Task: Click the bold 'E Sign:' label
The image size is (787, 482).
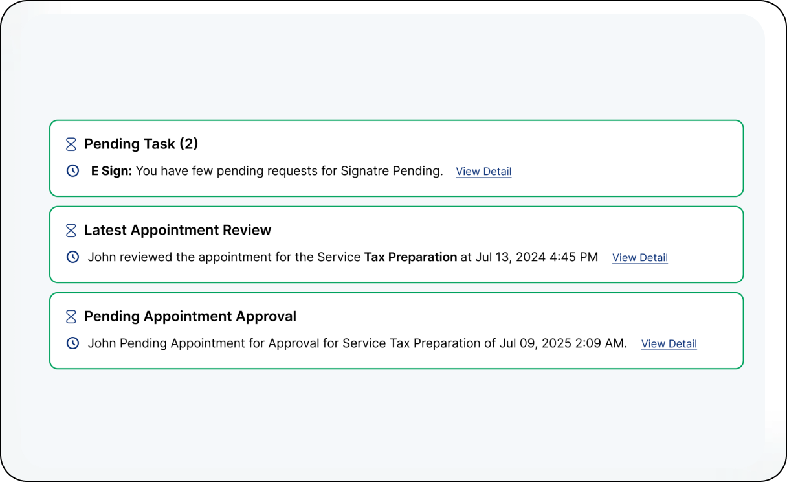Action: pyautogui.click(x=111, y=171)
